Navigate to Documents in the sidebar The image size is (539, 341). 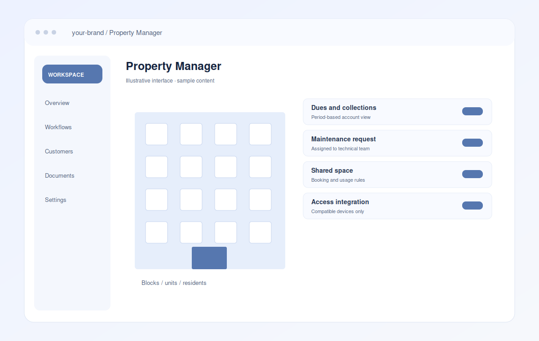(60, 175)
